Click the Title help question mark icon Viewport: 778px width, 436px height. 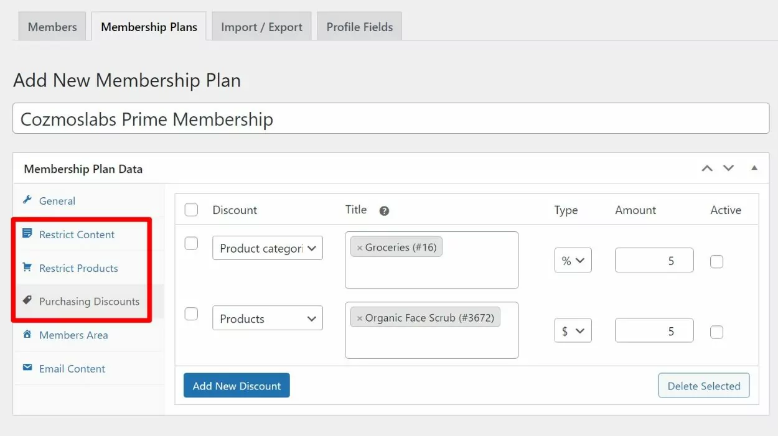tap(384, 211)
